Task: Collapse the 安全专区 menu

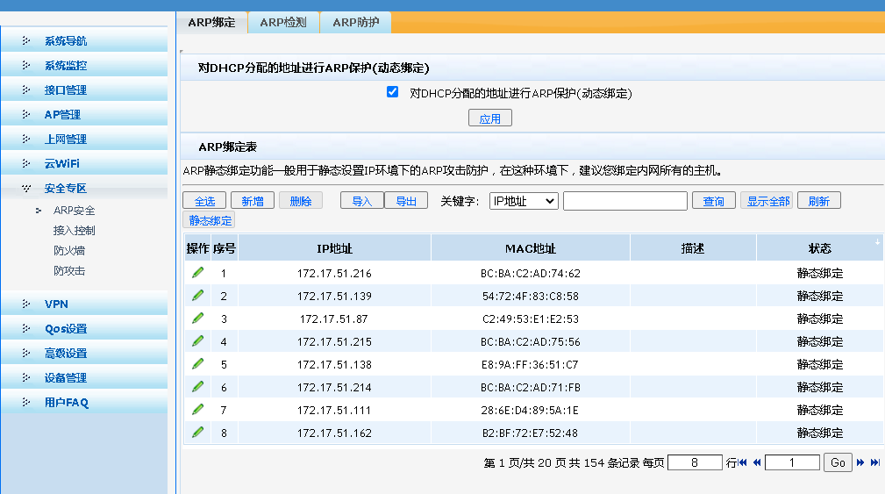Action: pos(84,188)
